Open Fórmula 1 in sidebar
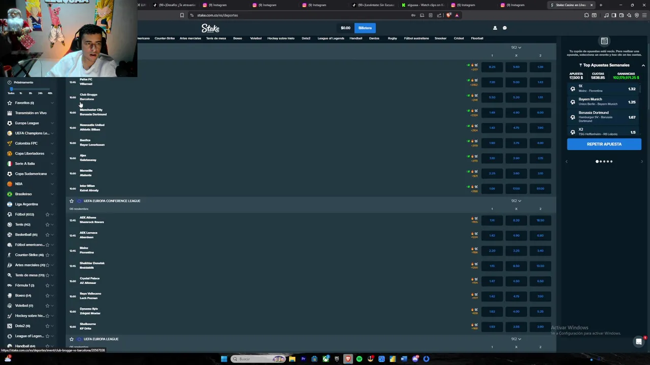Viewport: 650px width, 365px height. (24, 285)
